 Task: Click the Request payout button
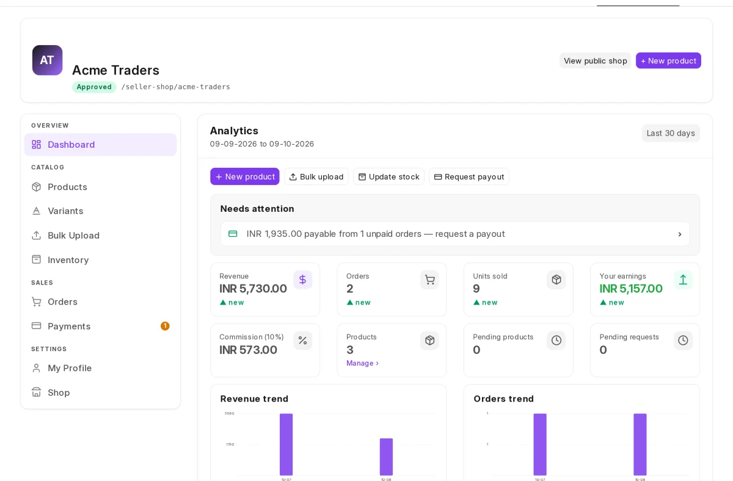click(x=469, y=176)
